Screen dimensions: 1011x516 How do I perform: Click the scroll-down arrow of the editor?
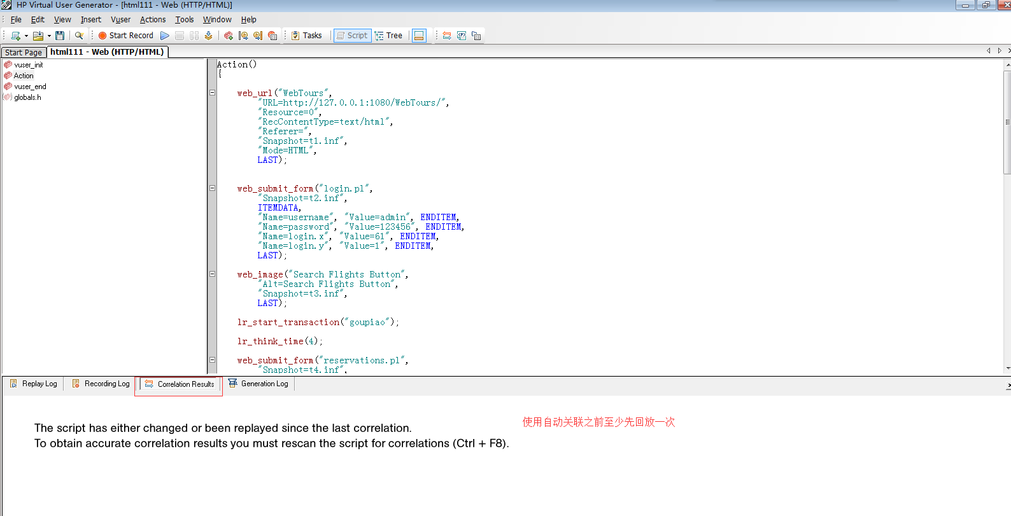tap(1007, 368)
